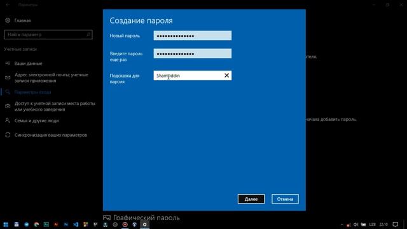The image size is (407, 229).
Task: Click the Найти параметр search box
Action: click(48, 34)
